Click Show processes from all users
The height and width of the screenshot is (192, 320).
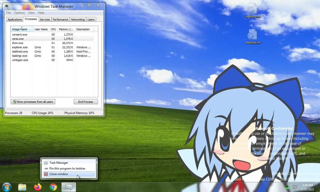pyautogui.click(x=33, y=102)
